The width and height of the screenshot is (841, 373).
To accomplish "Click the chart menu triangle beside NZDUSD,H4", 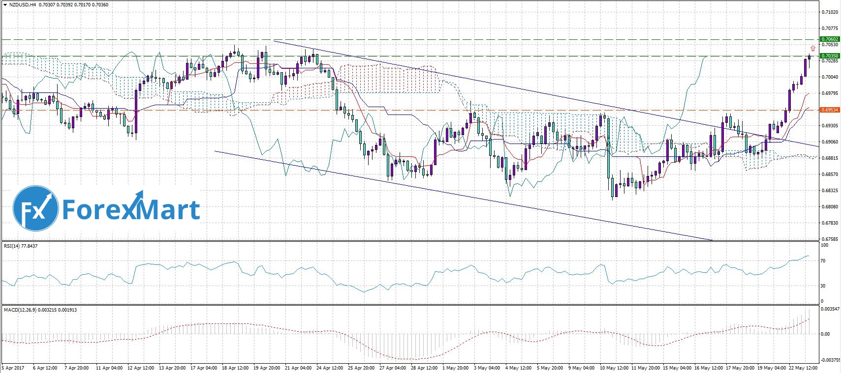I will 5,4.
